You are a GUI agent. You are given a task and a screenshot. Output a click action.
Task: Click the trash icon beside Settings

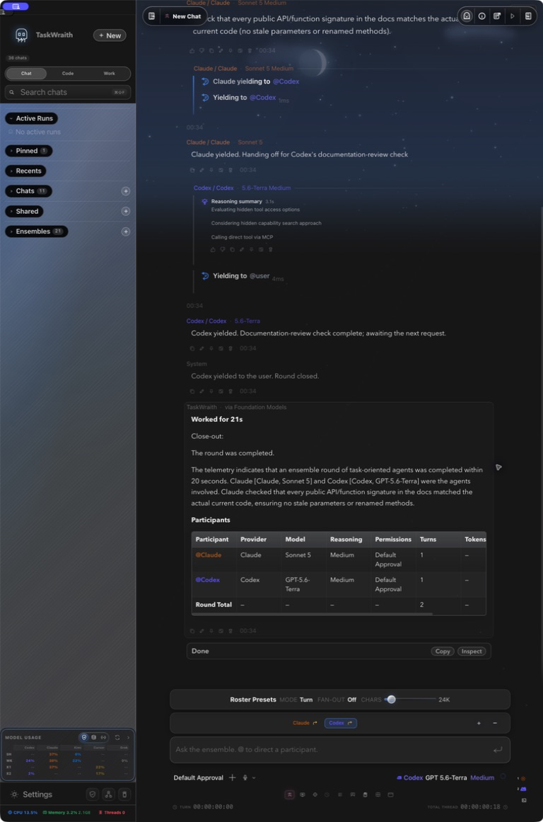tap(124, 794)
